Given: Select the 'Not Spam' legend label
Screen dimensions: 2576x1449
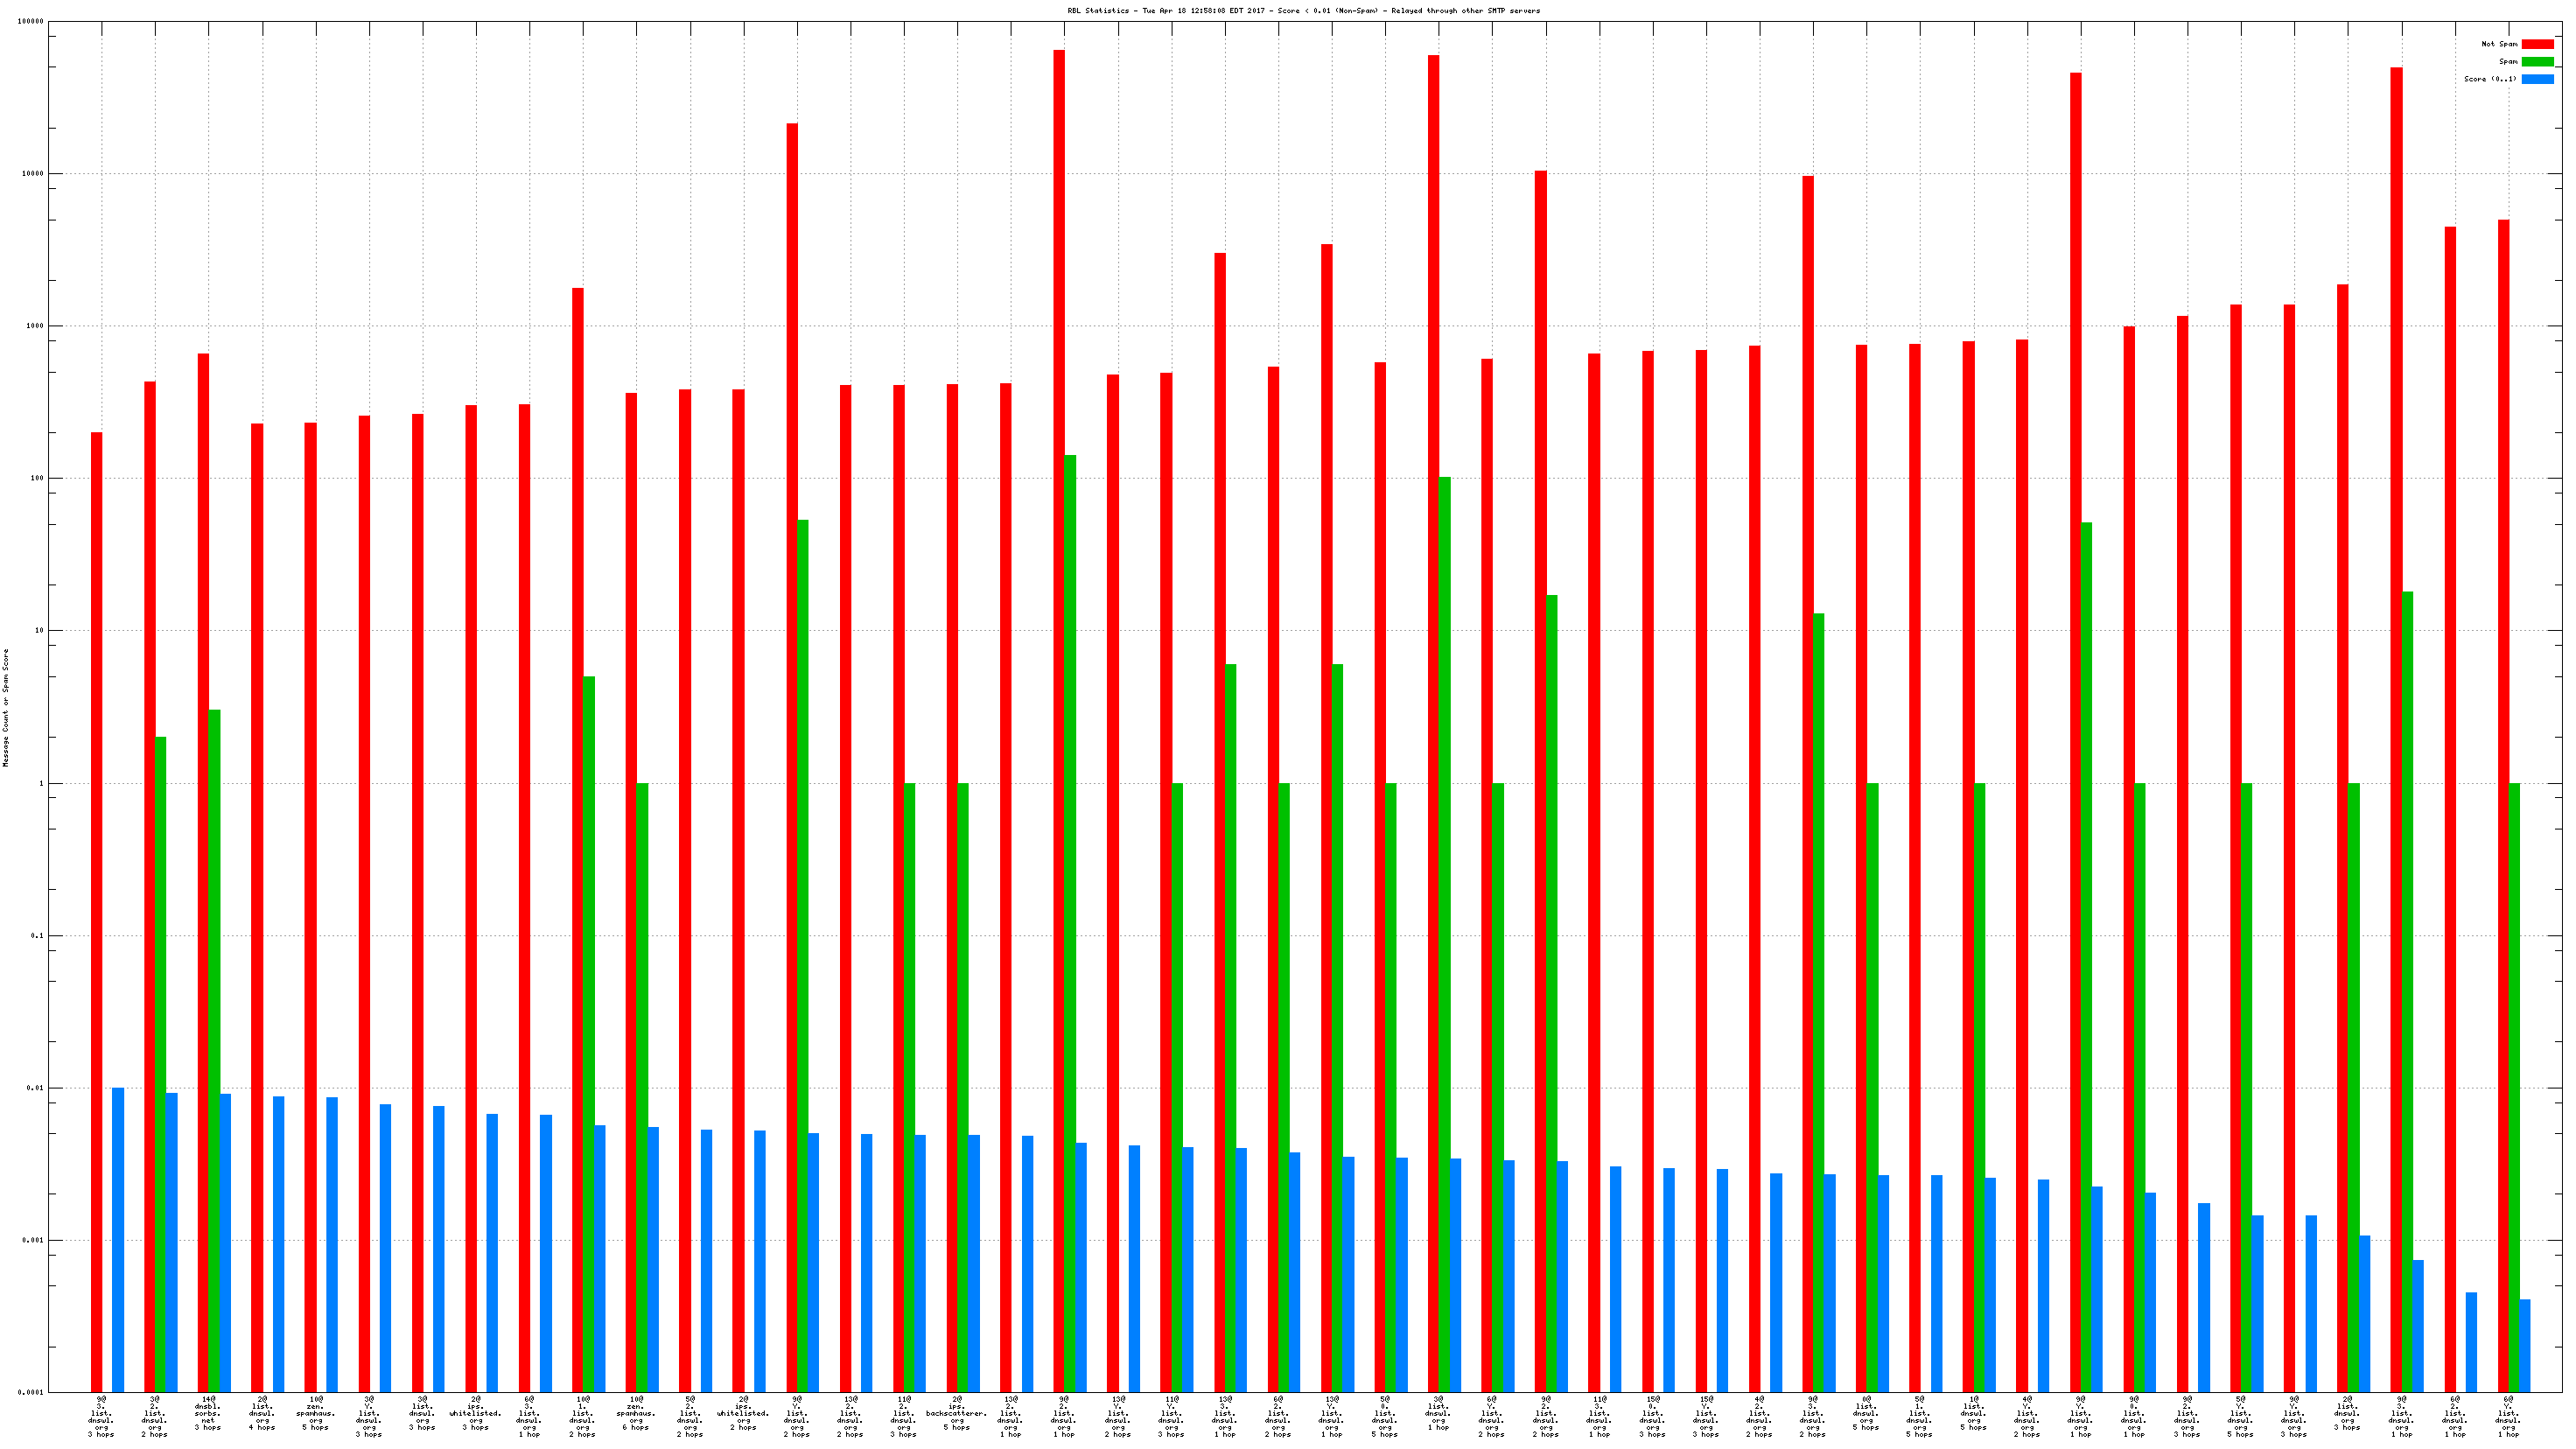Looking at the screenshot, I should pyautogui.click(x=2499, y=44).
